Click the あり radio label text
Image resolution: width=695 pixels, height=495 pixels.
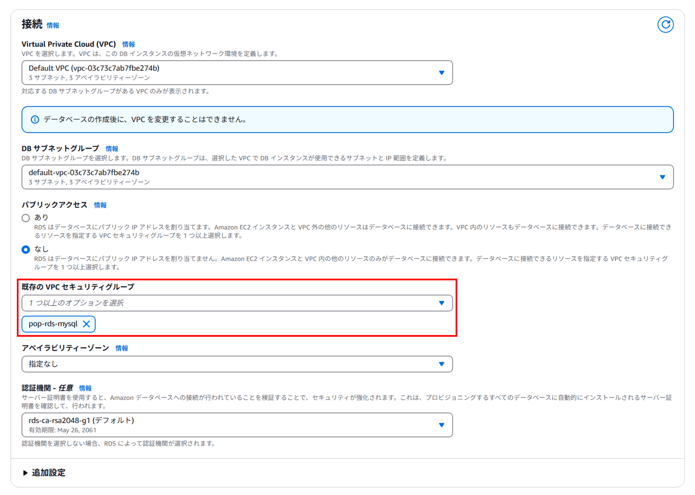coord(41,217)
